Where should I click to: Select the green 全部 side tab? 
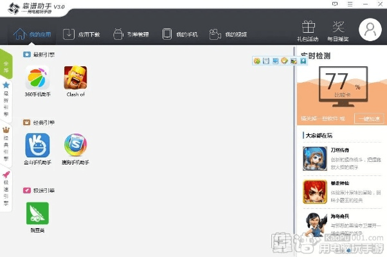6,64
